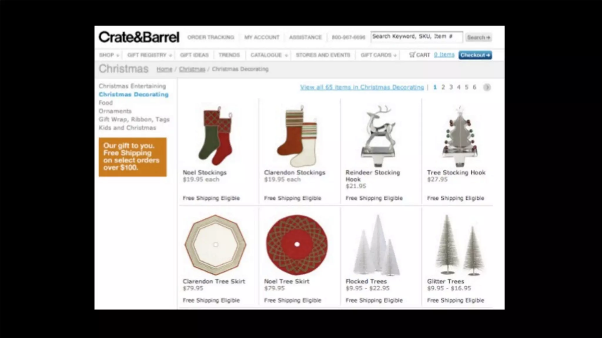
Task: Click View all 65 items link
Action: coord(362,87)
